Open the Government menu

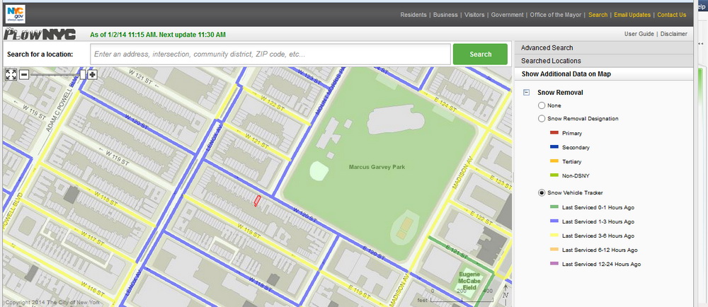[507, 15]
